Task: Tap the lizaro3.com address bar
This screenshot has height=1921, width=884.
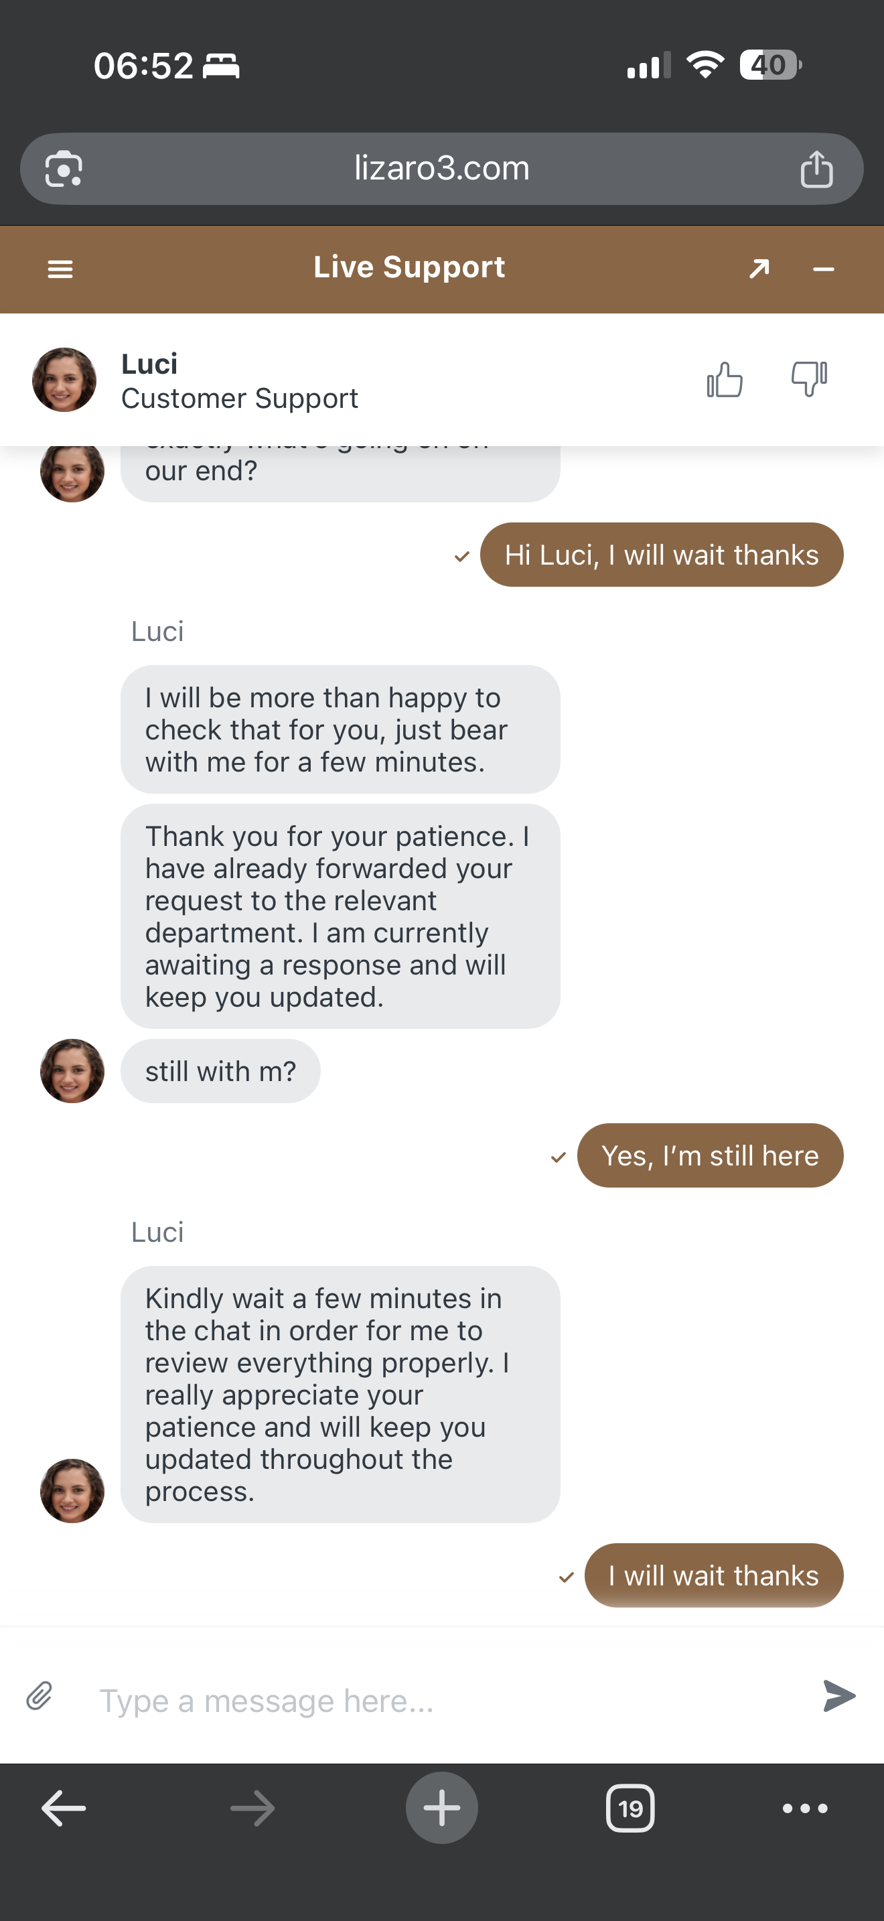Action: [x=441, y=169]
